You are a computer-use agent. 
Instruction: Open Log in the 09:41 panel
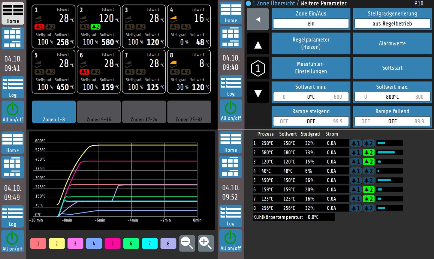pyautogui.click(x=13, y=87)
